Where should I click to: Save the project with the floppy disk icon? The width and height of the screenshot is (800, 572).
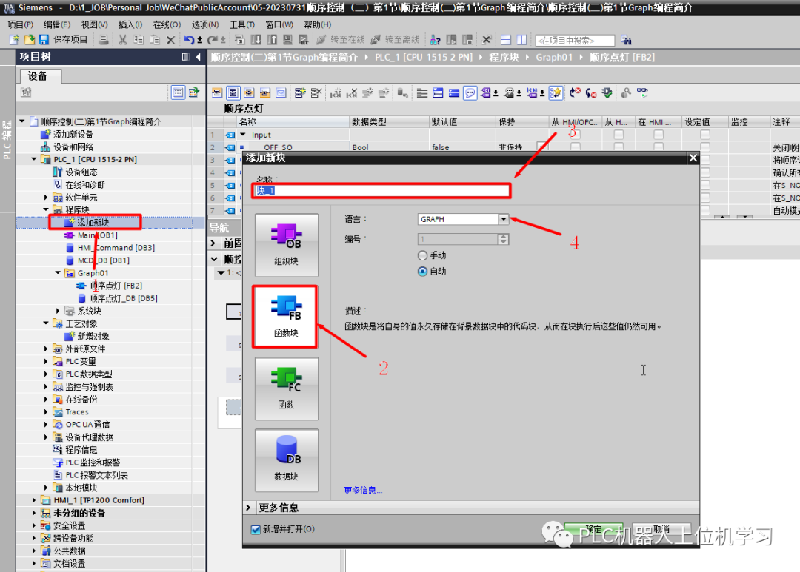(44, 40)
